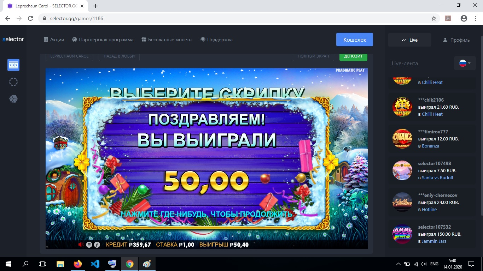Switch to the Live tab
This screenshot has width=483, height=271.
tap(409, 40)
